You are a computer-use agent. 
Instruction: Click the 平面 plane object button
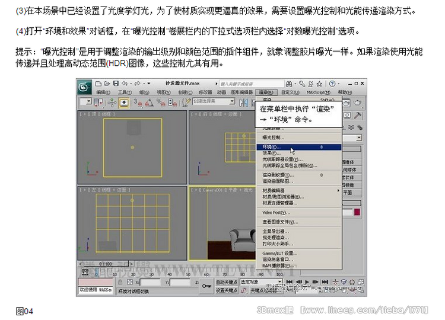351,193
